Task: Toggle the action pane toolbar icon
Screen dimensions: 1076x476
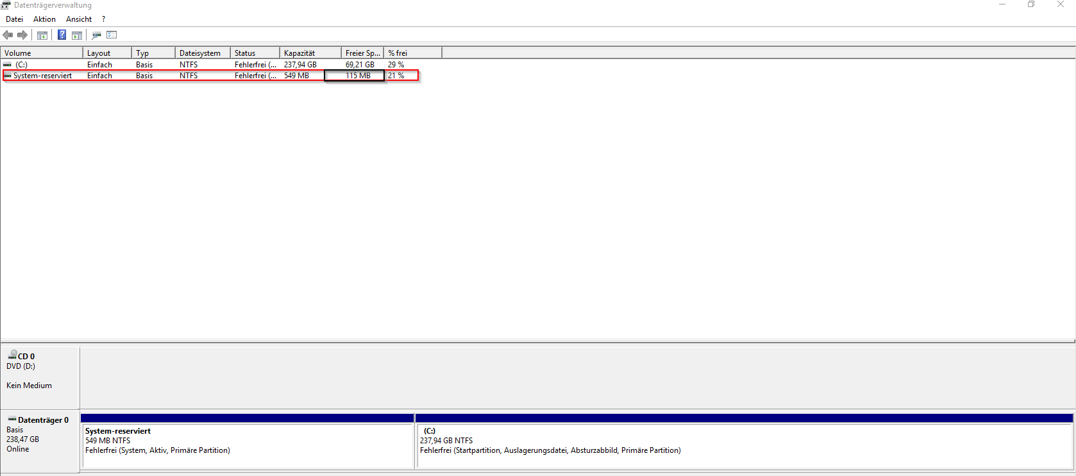Action: point(77,35)
